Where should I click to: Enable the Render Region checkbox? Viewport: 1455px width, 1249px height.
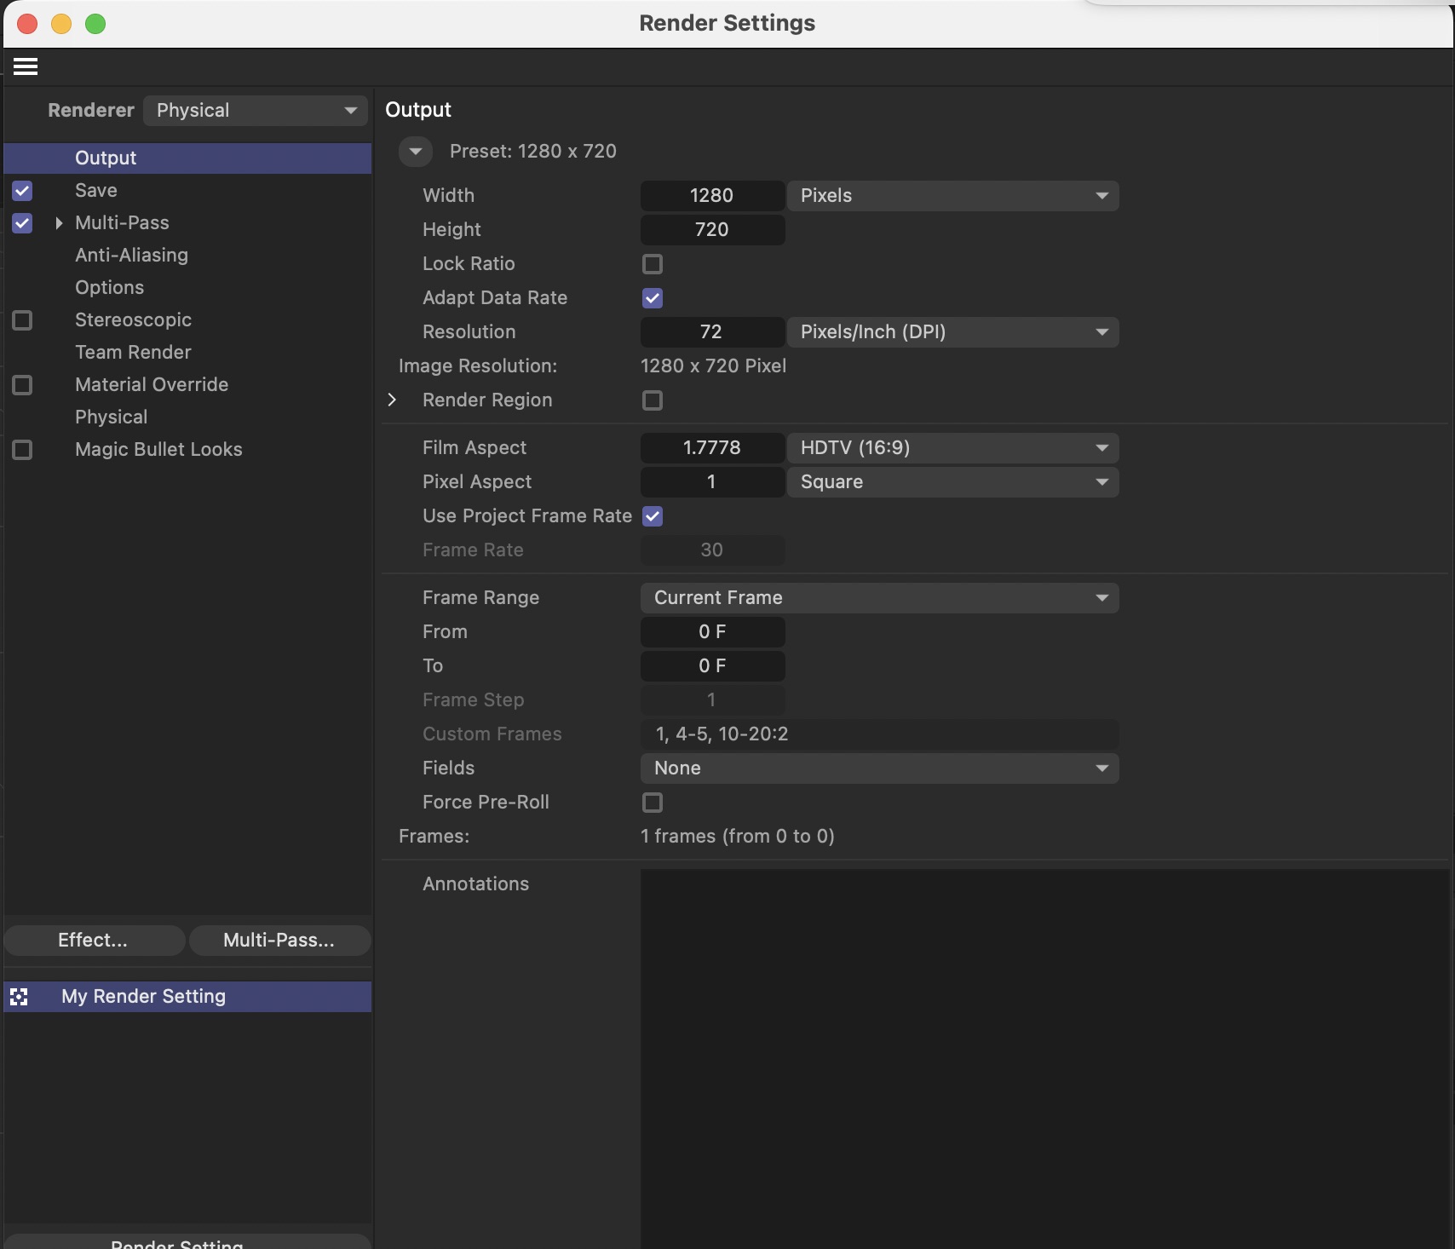[653, 400]
